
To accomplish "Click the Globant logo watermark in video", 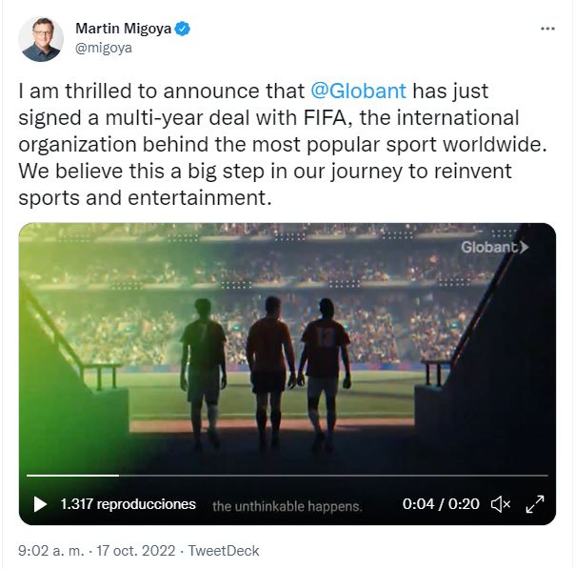I will [x=494, y=247].
